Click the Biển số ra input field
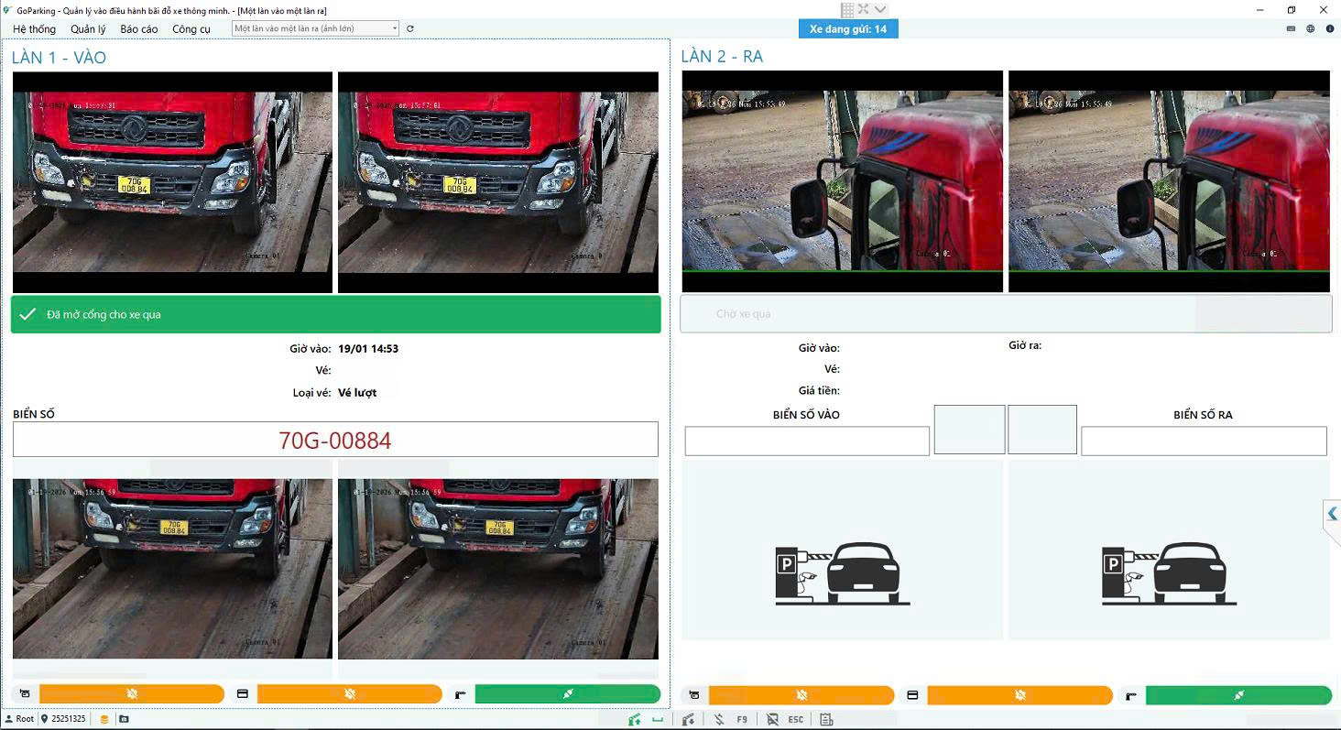This screenshot has height=730, width=1341. (1204, 441)
